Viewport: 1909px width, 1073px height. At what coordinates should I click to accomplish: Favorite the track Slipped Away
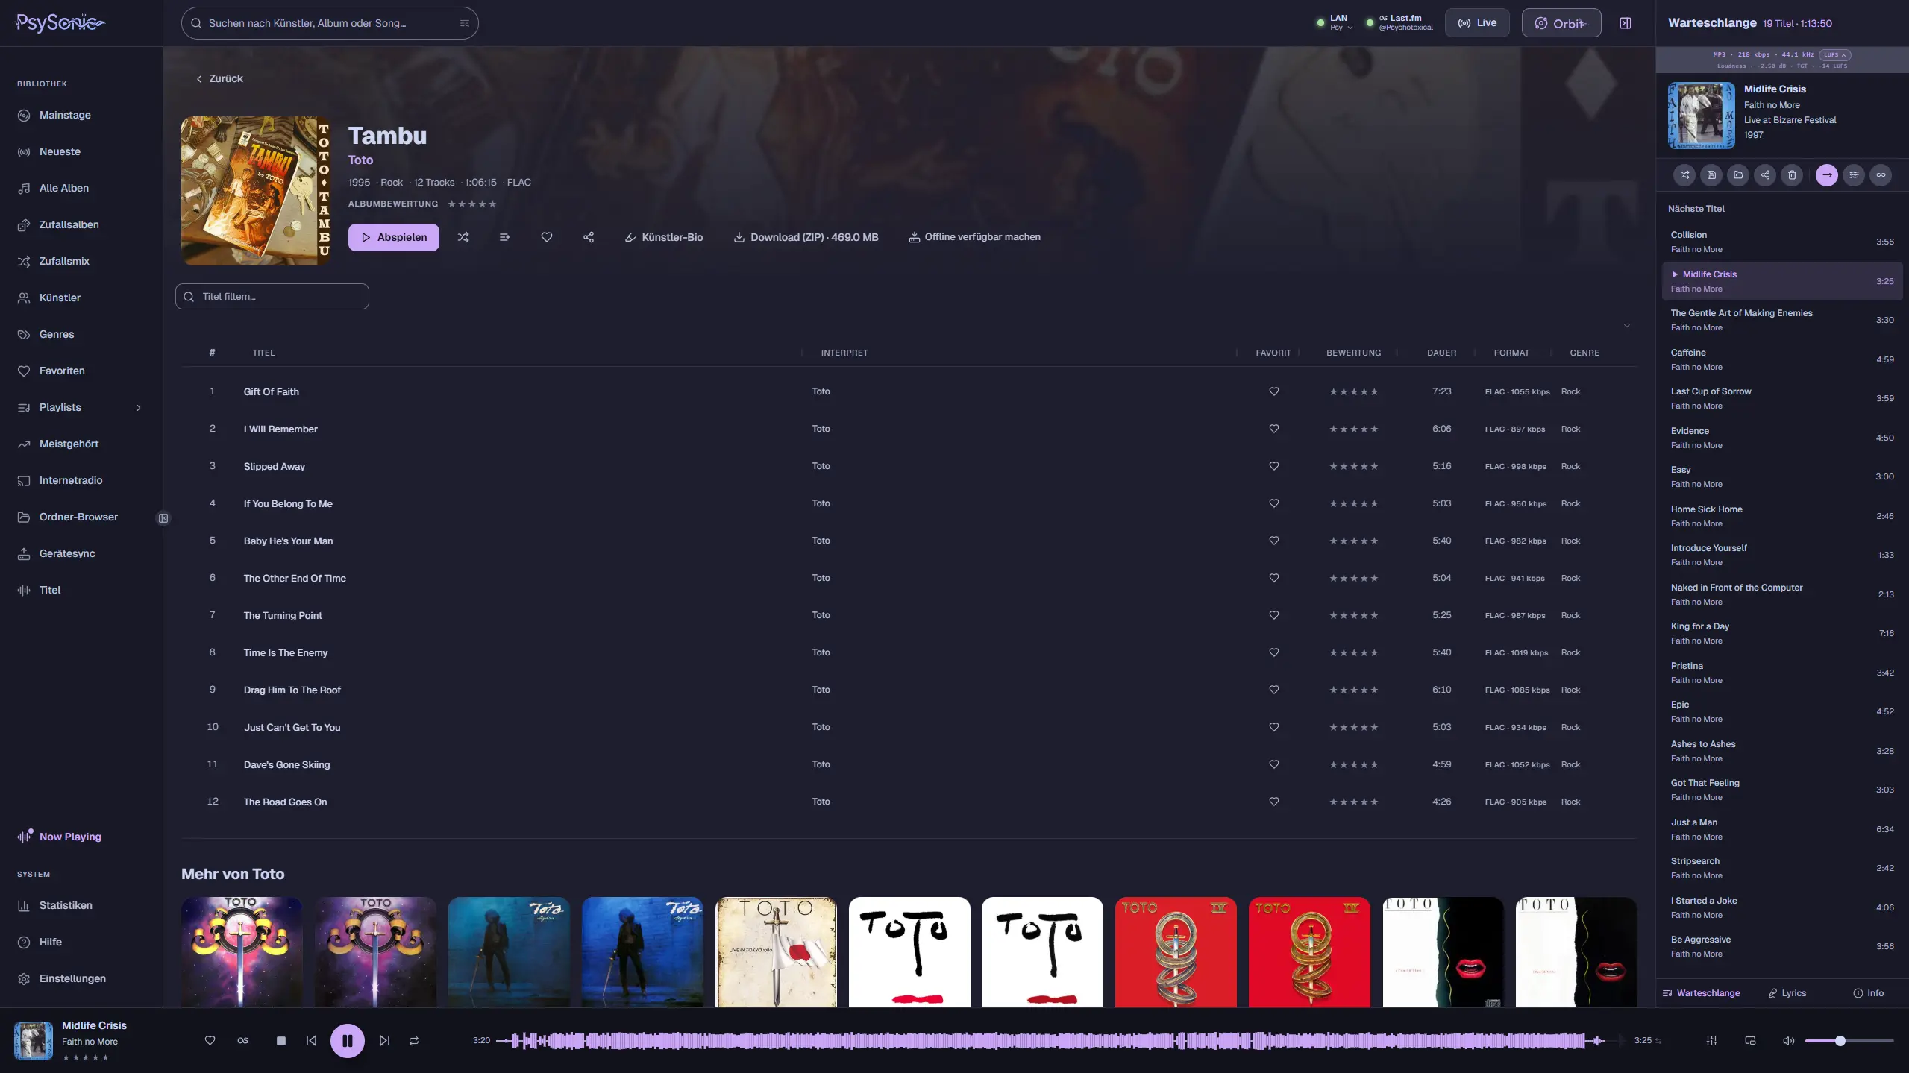tap(1274, 466)
